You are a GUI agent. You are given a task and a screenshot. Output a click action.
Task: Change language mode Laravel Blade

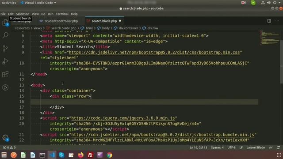tap(256, 148)
